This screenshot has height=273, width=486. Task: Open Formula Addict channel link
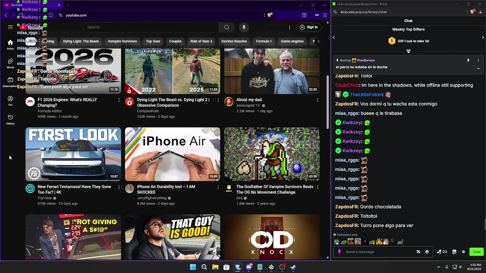pyautogui.click(x=50, y=111)
